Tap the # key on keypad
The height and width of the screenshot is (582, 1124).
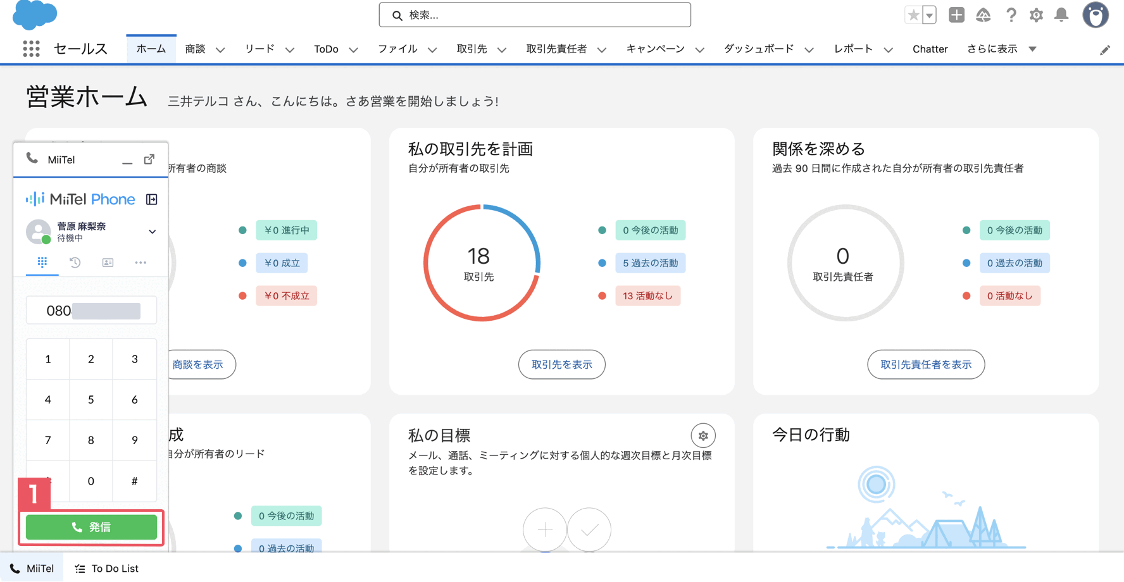pos(134,481)
